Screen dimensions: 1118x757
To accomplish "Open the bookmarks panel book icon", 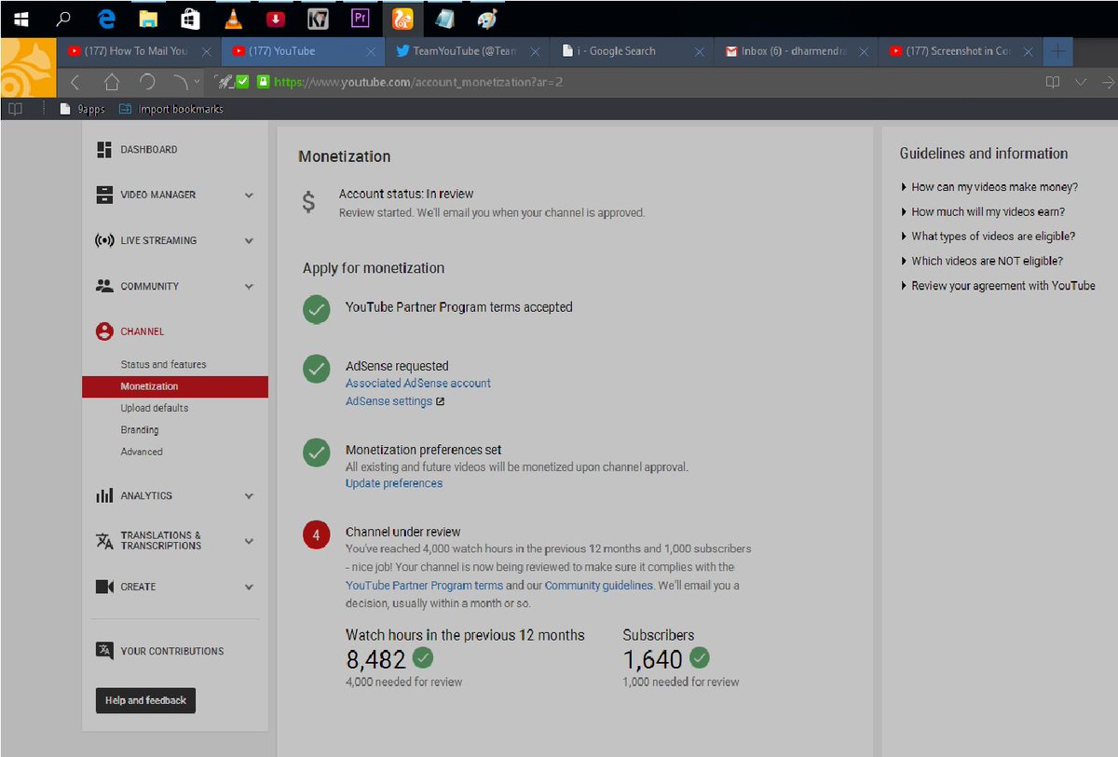I will (15, 109).
